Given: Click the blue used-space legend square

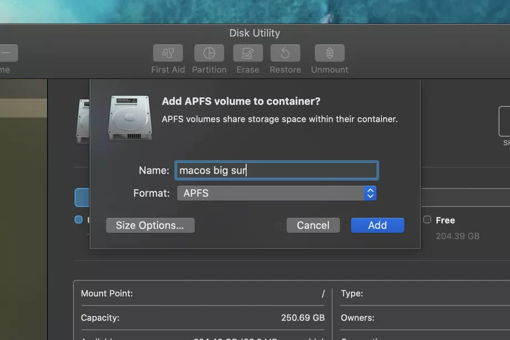Looking at the screenshot, I should (78, 220).
